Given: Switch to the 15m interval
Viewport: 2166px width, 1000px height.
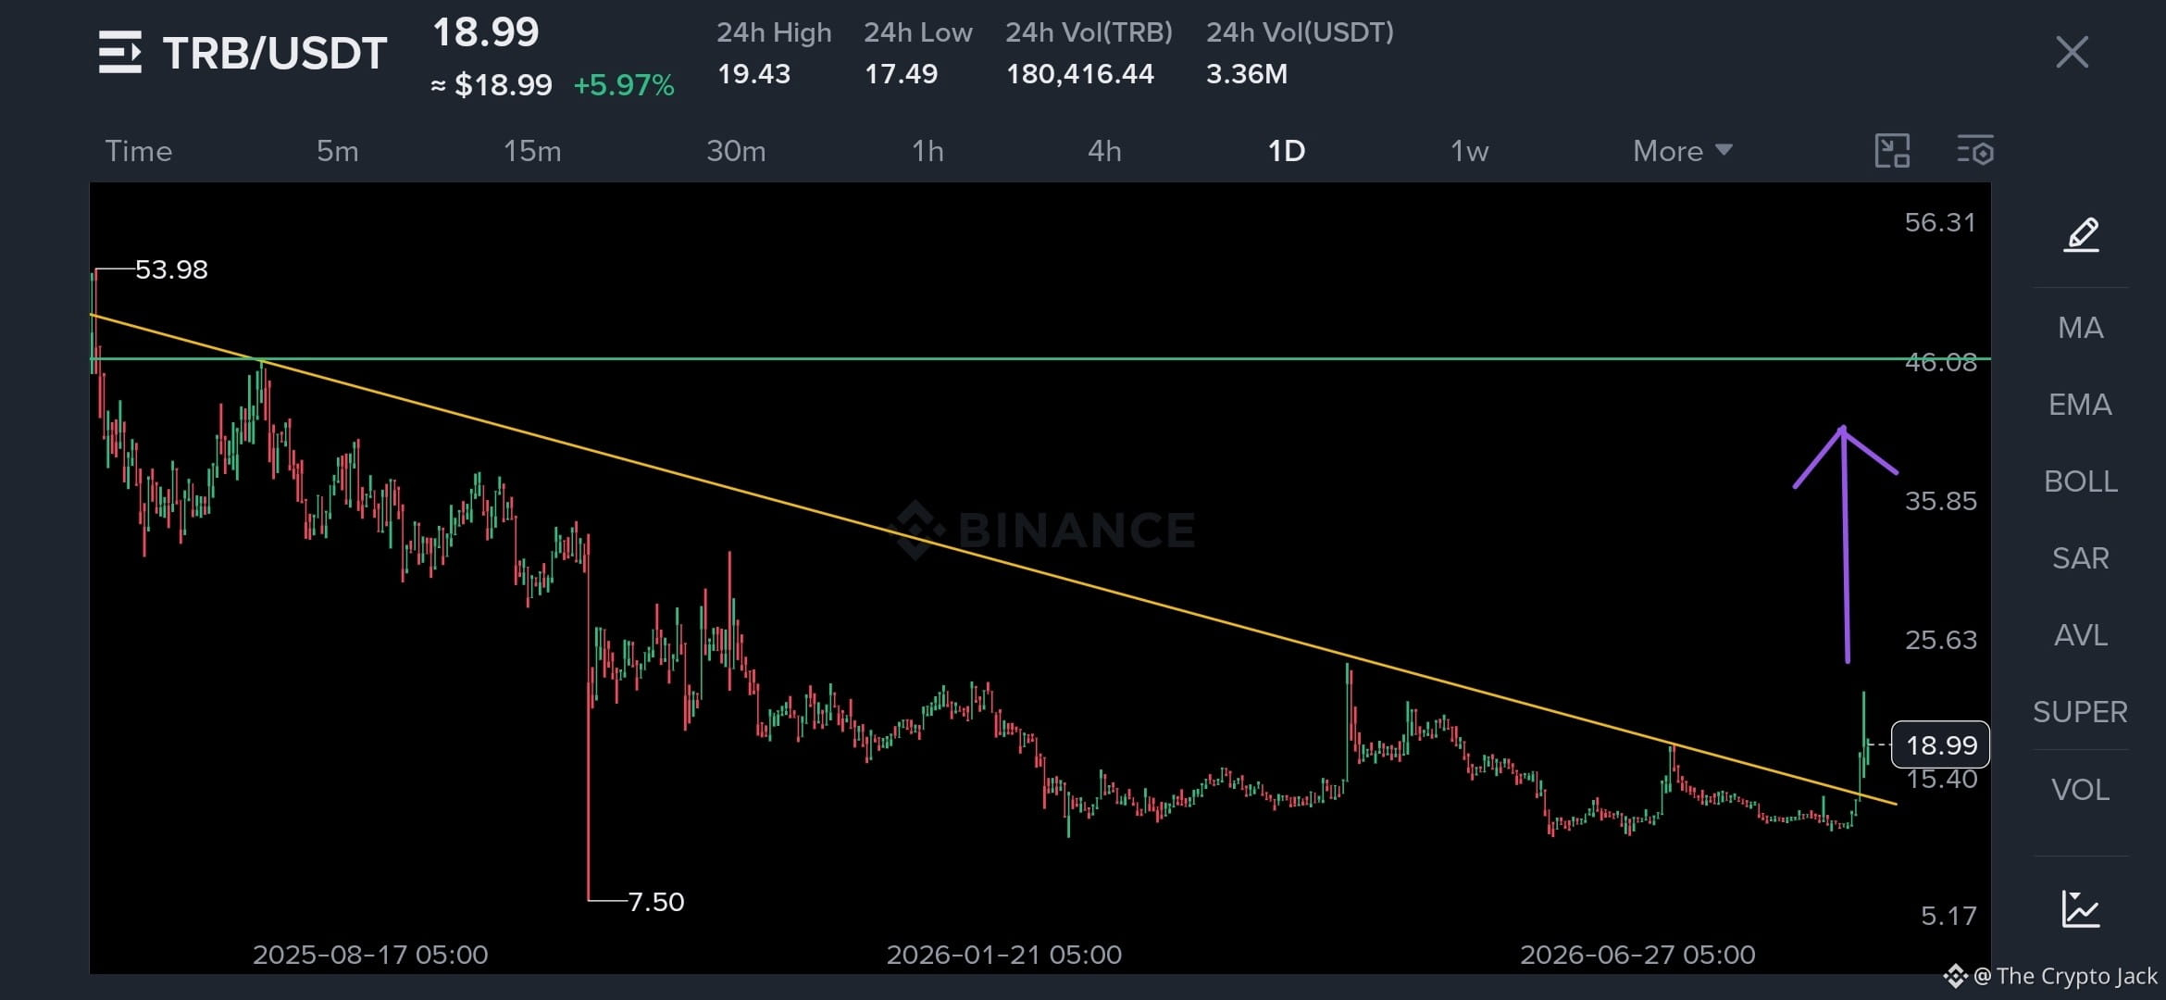Looking at the screenshot, I should 532,151.
